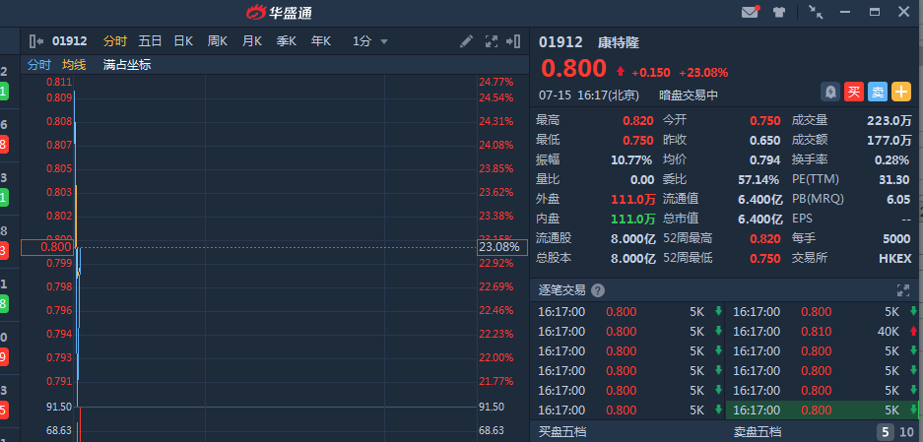Switch to the 日K chart tab
Image resolution: width=923 pixels, height=442 pixels.
coord(183,41)
